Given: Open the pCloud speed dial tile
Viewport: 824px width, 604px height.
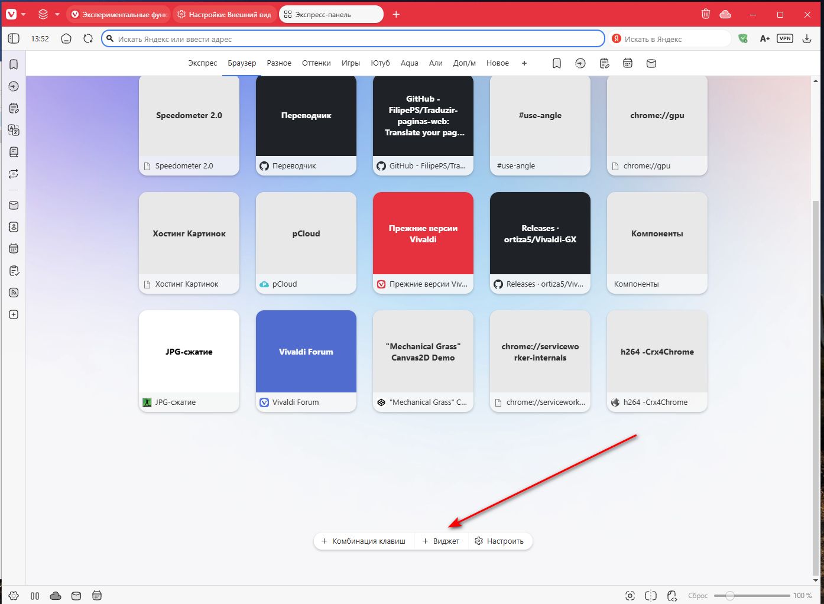Looking at the screenshot, I should (306, 243).
